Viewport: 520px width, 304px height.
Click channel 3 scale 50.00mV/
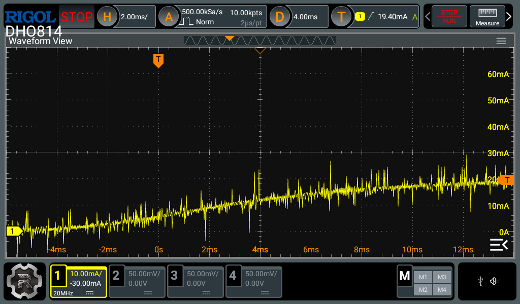pos(203,274)
